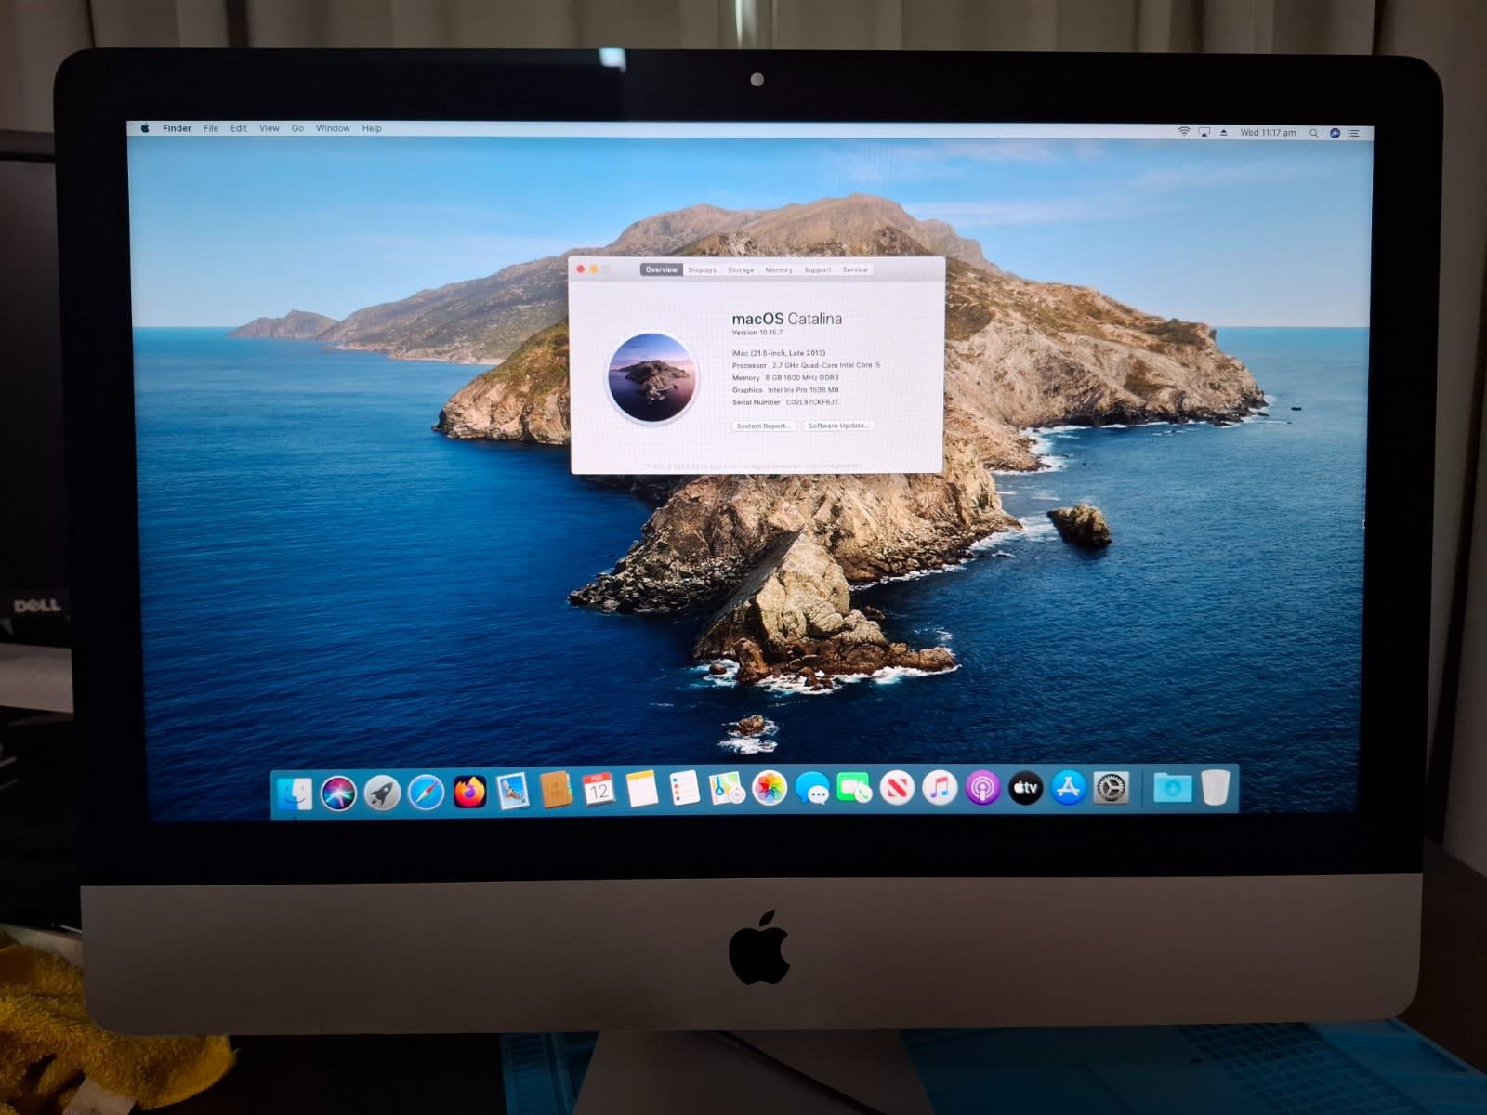Open Podcasts purple icon in dock
The width and height of the screenshot is (1487, 1115).
pos(982,789)
